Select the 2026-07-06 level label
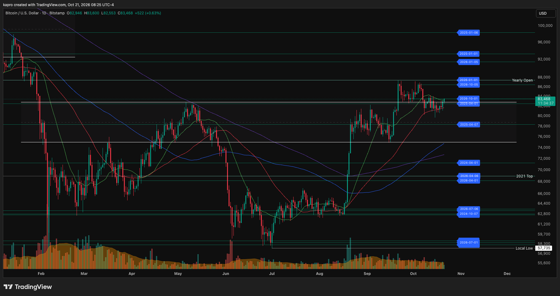This screenshot has height=296, width=560. click(x=469, y=209)
